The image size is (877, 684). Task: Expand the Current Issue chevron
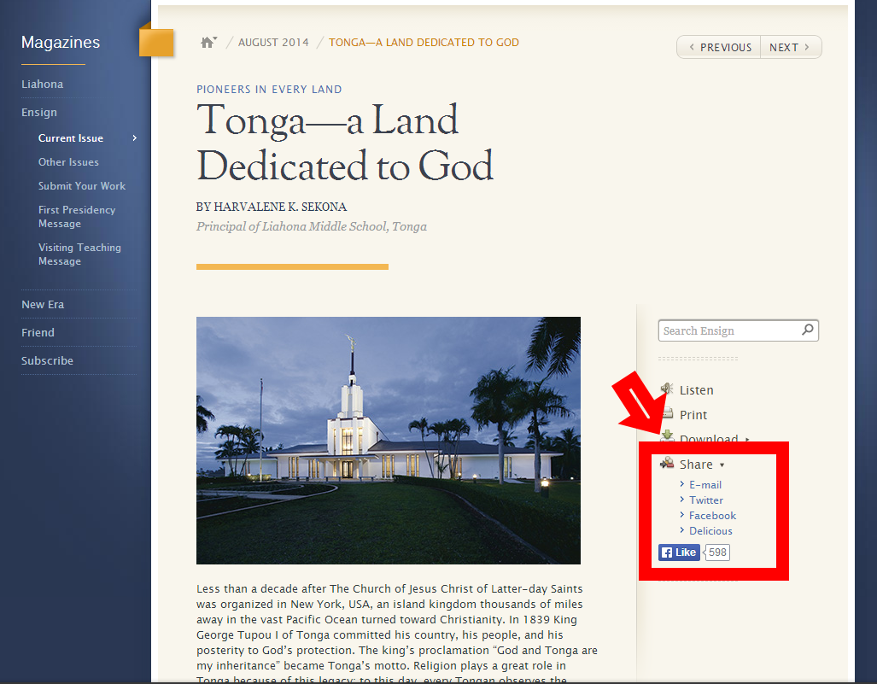134,138
